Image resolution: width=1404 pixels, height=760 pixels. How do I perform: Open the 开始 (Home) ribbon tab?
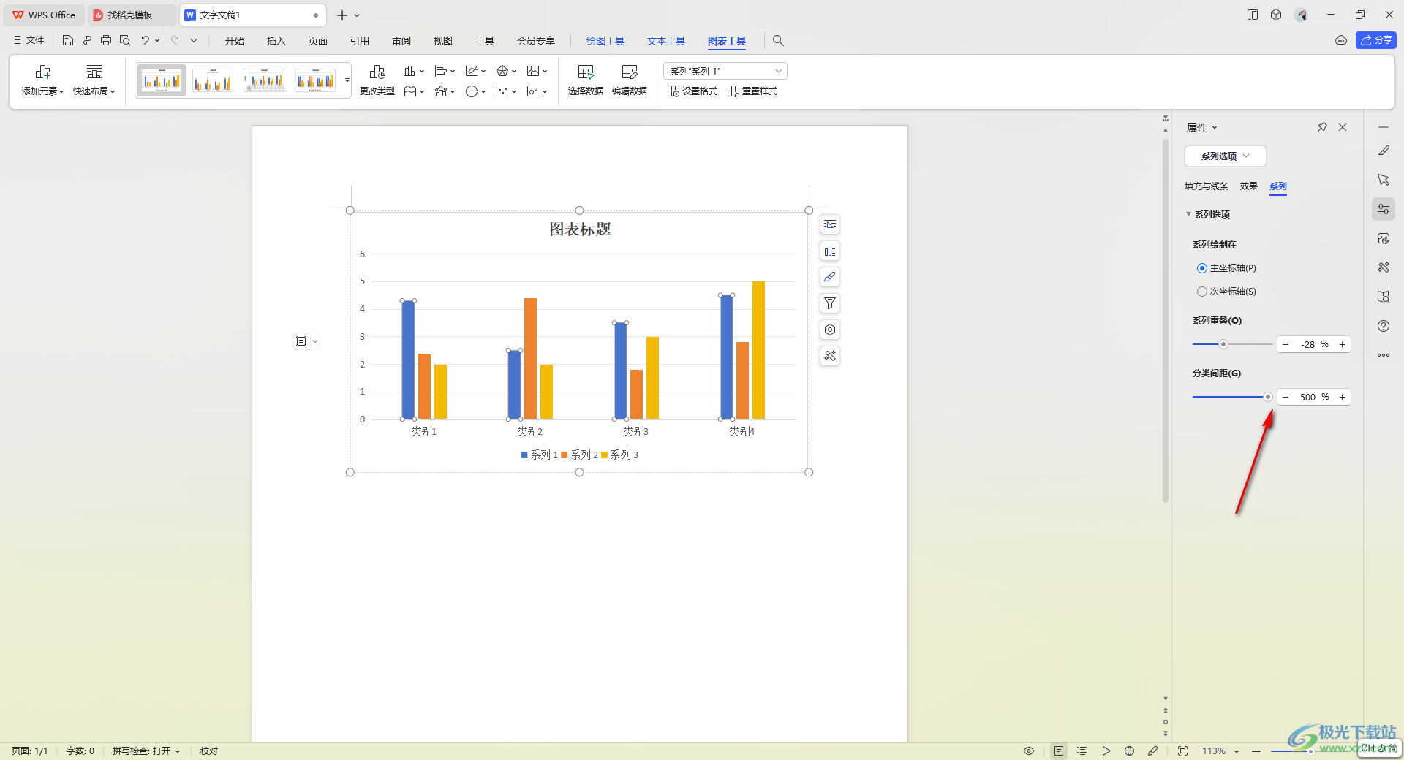(x=235, y=41)
